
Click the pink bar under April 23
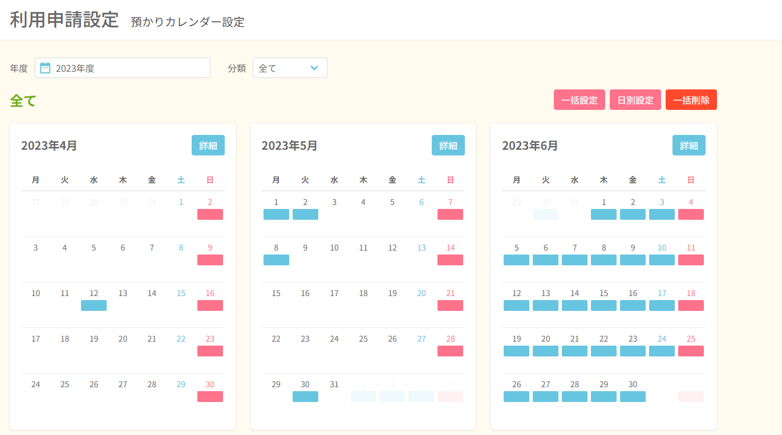click(210, 351)
